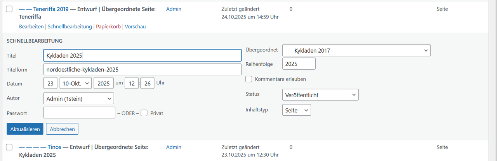Click into the Titel text field
Screen dimensions: 497x161
pyautogui.click(x=142, y=55)
